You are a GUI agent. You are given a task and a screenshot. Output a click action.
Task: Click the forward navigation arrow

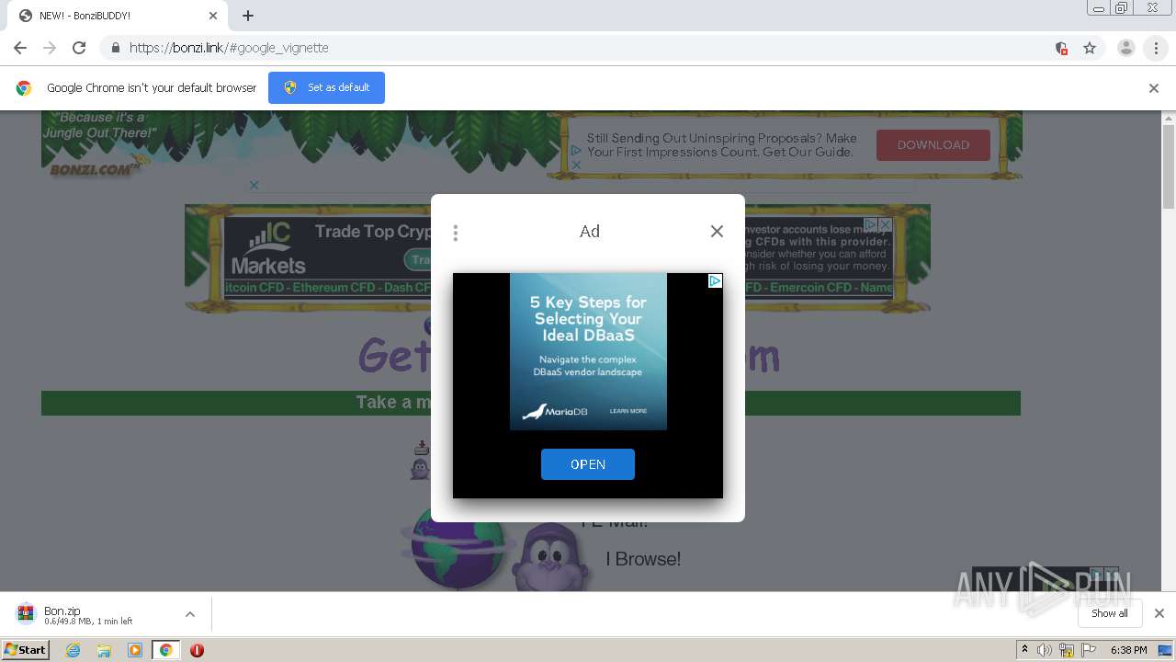tap(50, 48)
